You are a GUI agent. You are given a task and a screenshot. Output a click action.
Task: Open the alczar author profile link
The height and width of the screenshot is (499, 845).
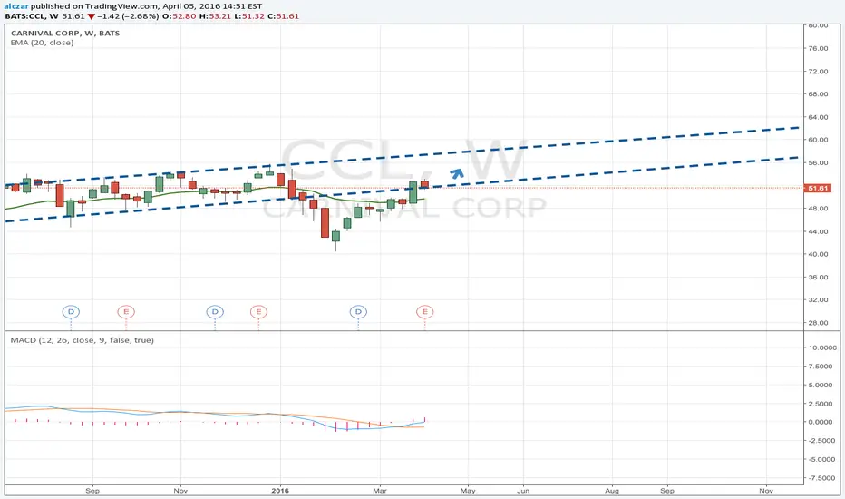click(16, 6)
